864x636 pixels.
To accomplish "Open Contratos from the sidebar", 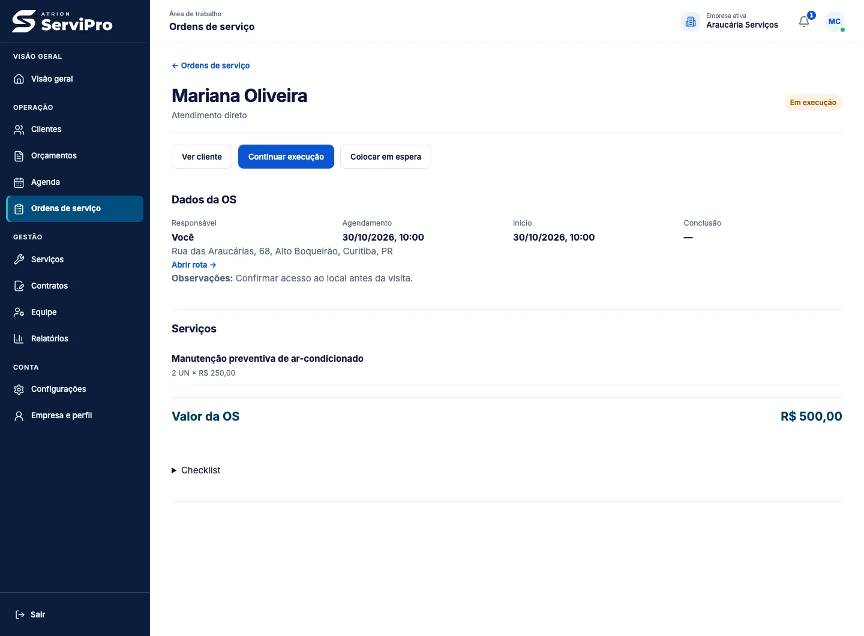I will [x=75, y=286].
